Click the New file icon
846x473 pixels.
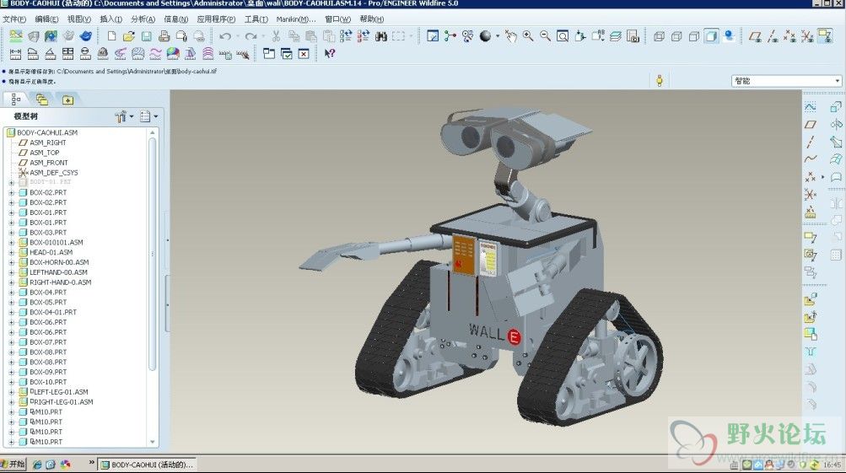click(111, 36)
